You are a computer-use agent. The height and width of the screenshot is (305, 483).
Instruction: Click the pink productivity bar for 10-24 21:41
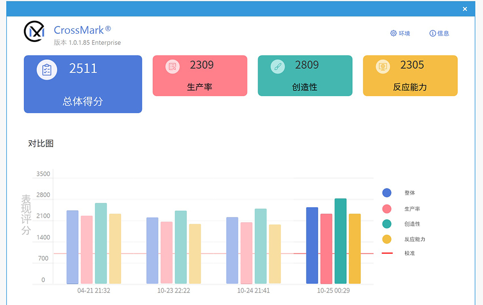[x=246, y=253]
